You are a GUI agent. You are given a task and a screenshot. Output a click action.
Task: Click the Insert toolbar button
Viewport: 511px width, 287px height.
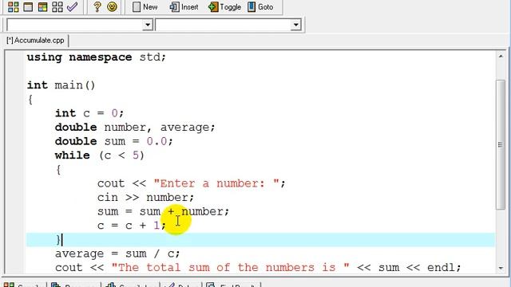[184, 7]
